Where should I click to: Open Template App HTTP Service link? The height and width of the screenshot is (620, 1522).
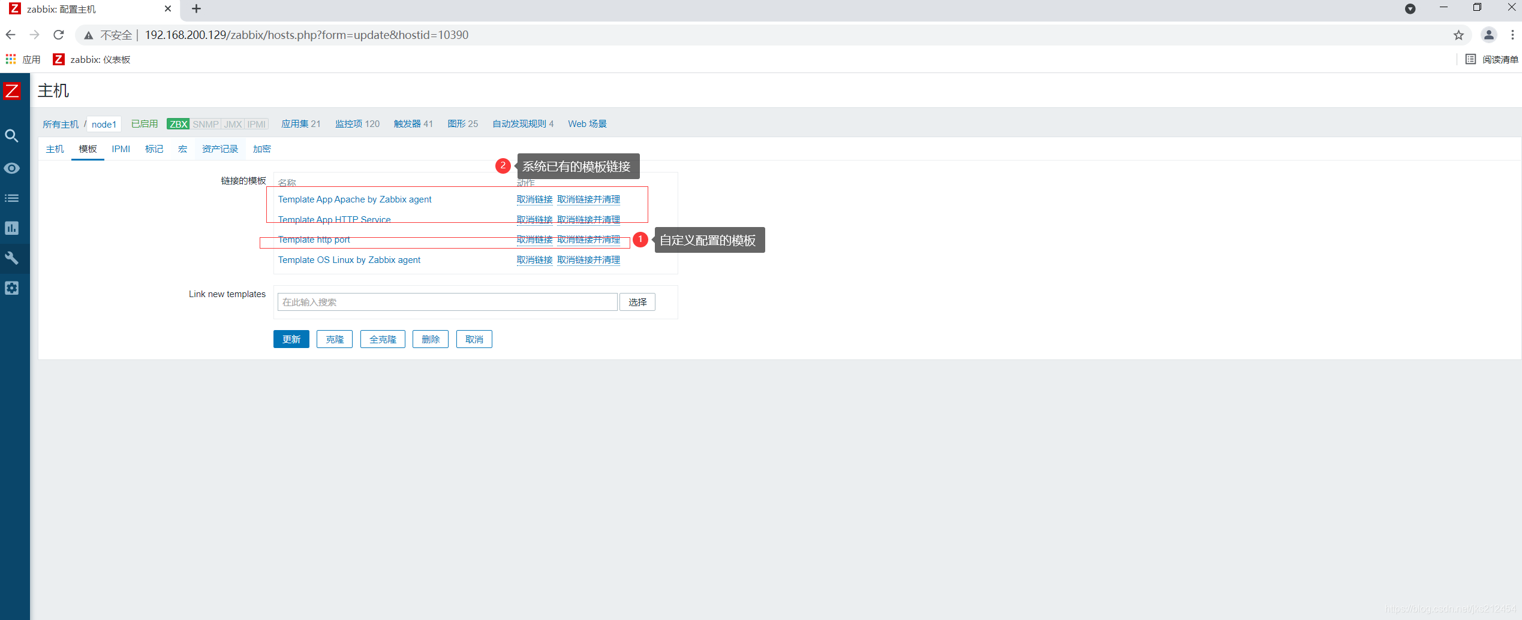[x=335, y=220]
